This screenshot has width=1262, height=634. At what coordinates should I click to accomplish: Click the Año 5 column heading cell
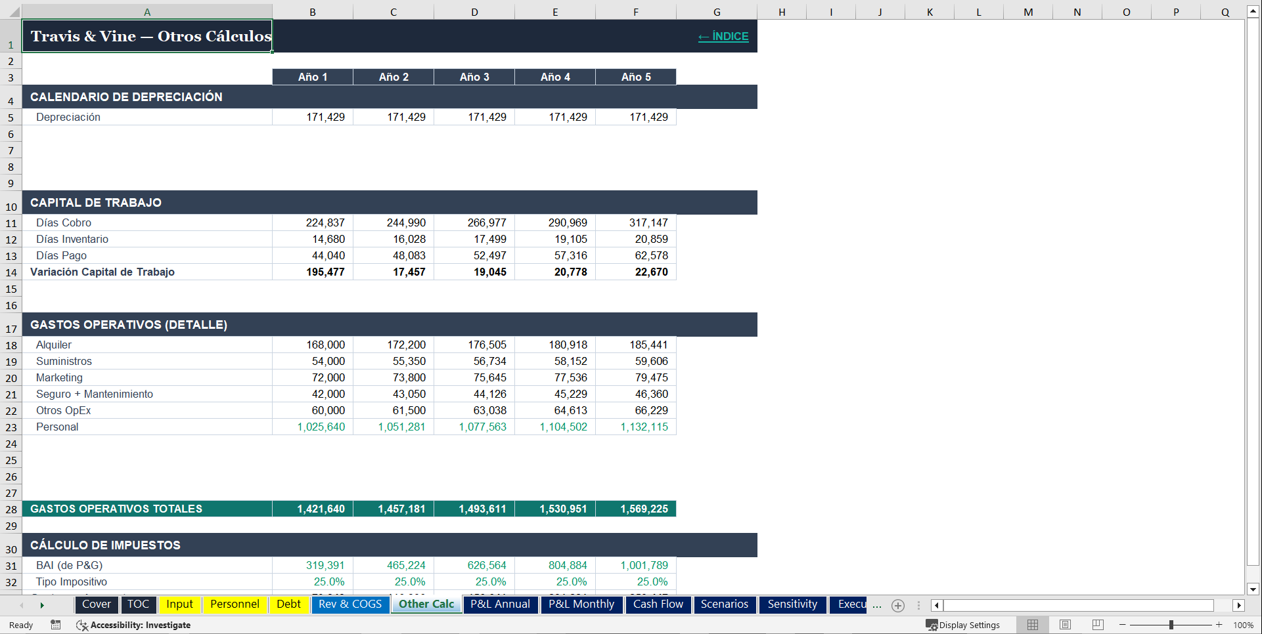636,77
